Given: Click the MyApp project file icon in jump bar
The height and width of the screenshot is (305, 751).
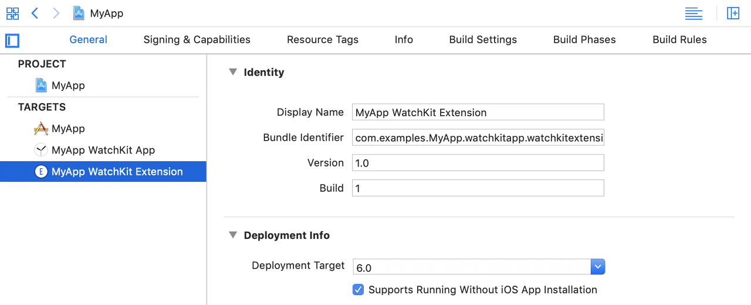Looking at the screenshot, I should [x=79, y=13].
